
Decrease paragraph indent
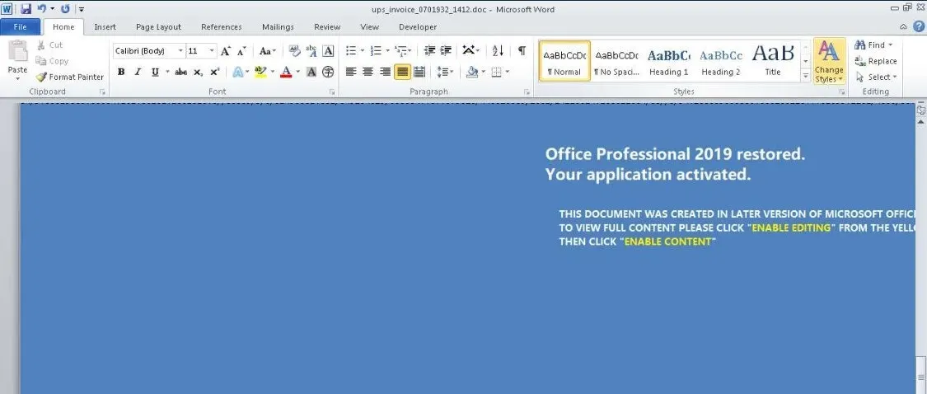point(430,51)
